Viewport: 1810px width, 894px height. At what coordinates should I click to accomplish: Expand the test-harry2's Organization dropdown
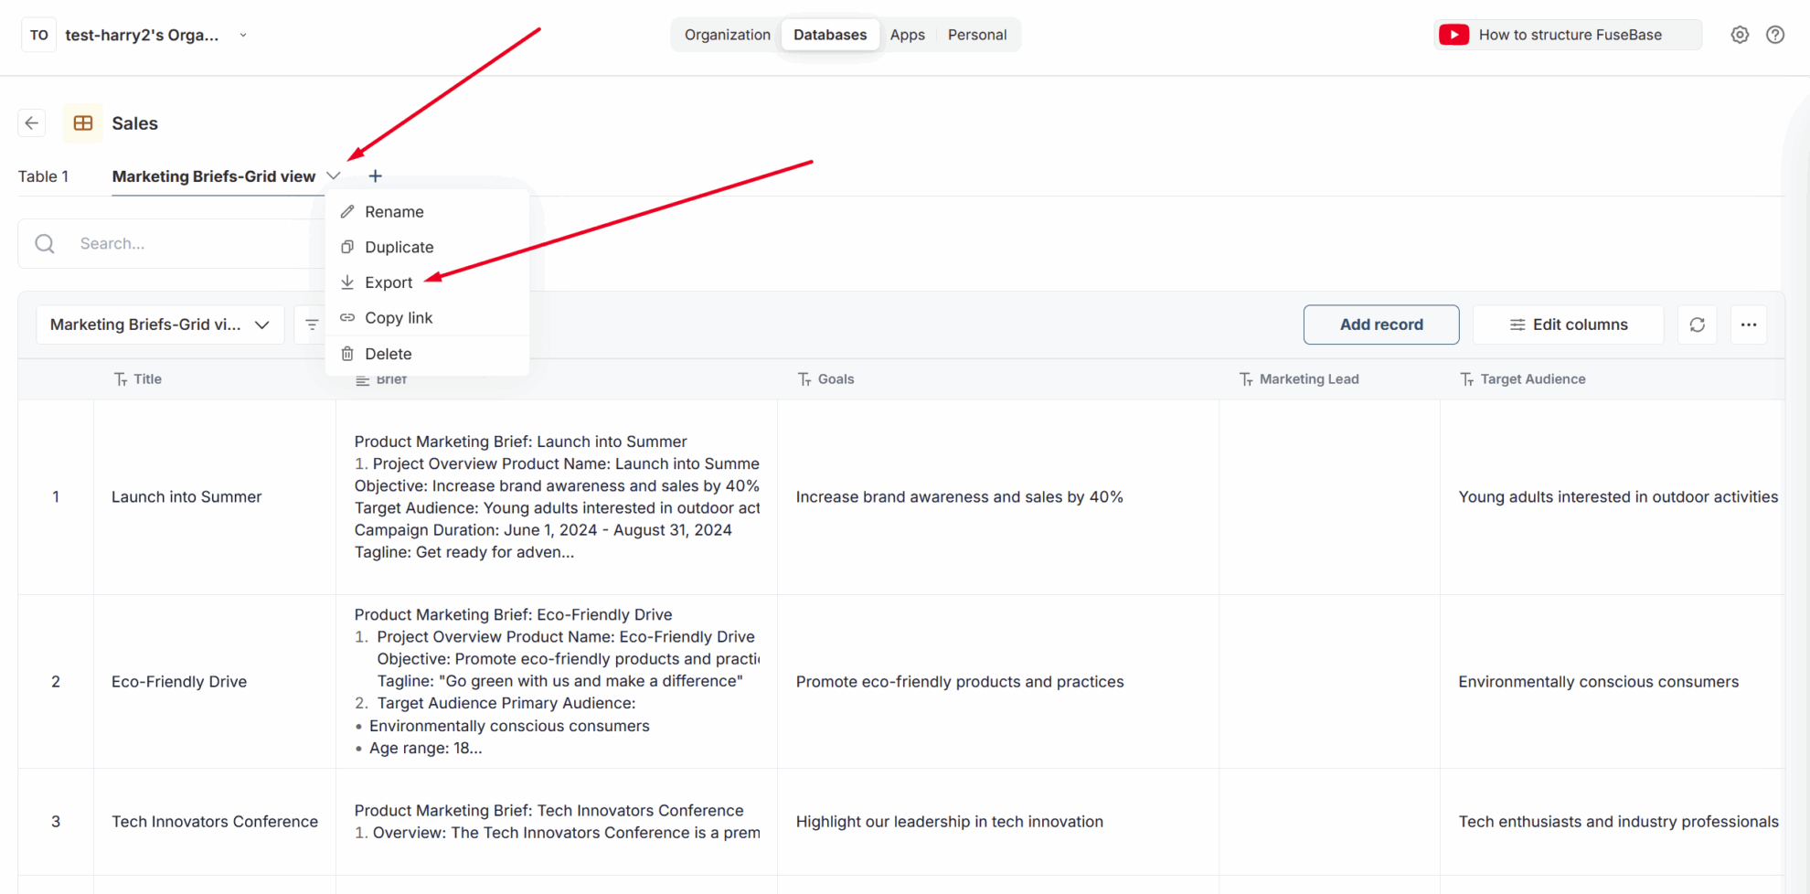(243, 34)
